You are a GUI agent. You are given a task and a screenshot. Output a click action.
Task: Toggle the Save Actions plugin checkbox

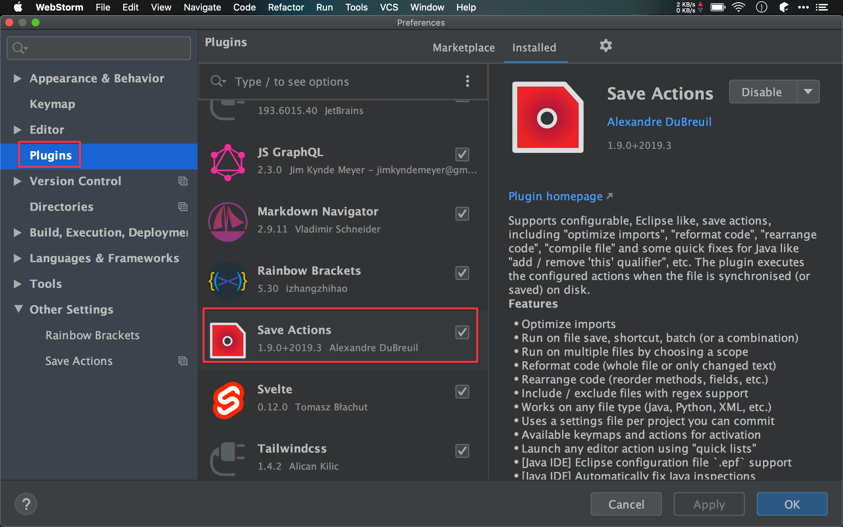462,332
